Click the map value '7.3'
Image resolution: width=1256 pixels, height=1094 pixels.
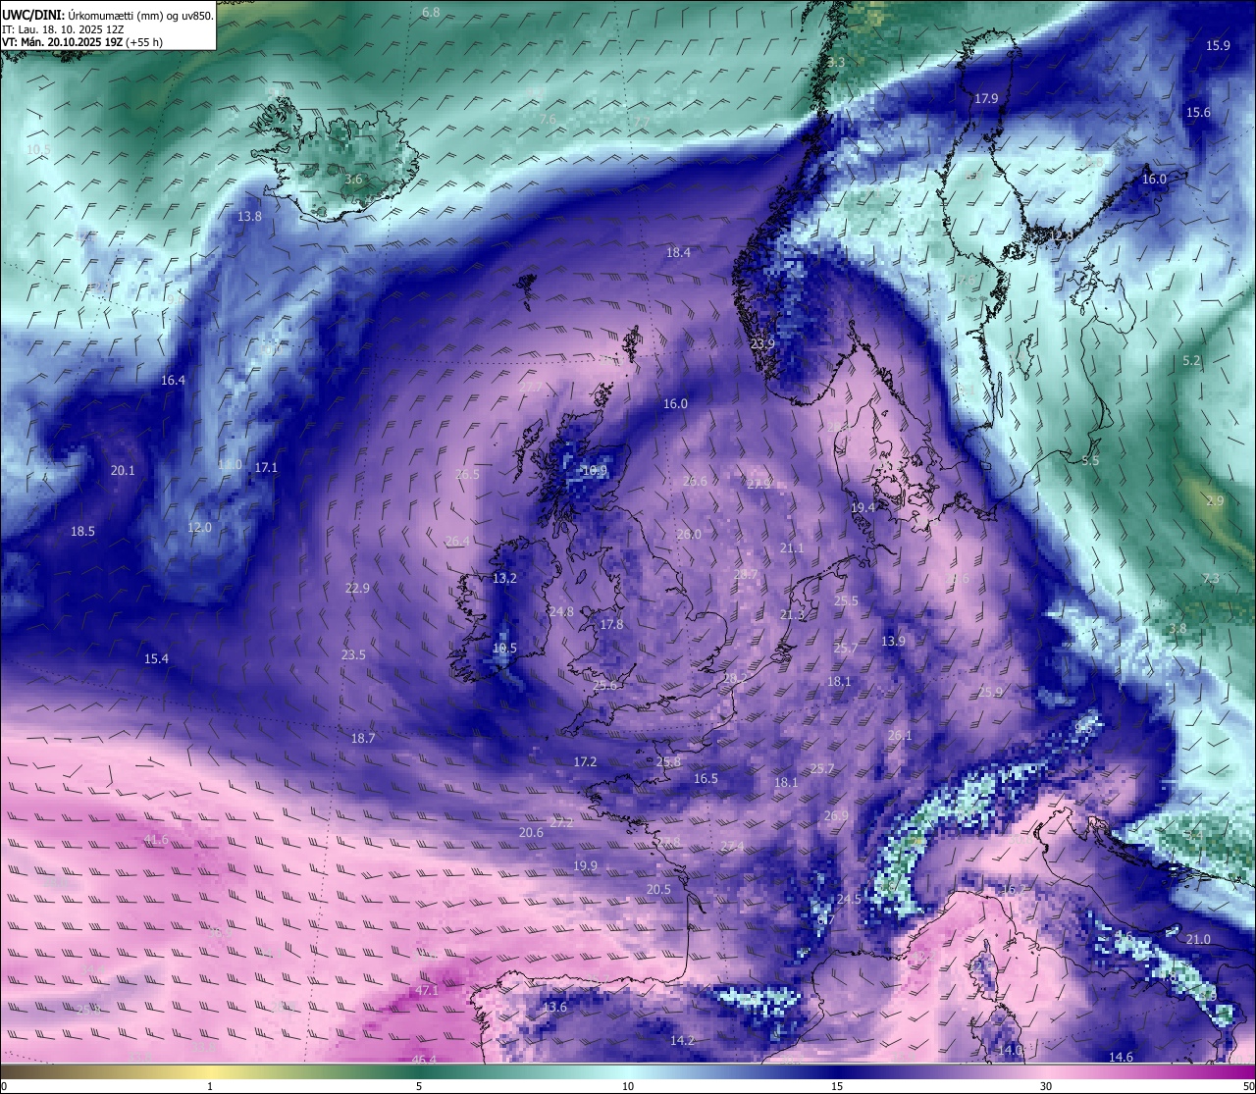[x=1211, y=578]
